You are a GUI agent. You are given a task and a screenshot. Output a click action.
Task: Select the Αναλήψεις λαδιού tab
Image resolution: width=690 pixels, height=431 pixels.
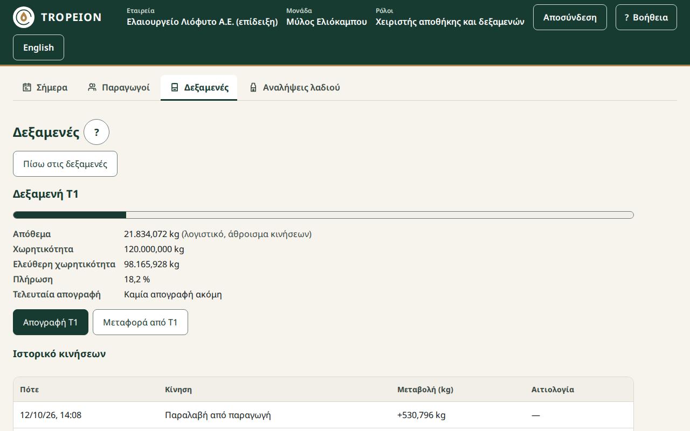click(294, 87)
